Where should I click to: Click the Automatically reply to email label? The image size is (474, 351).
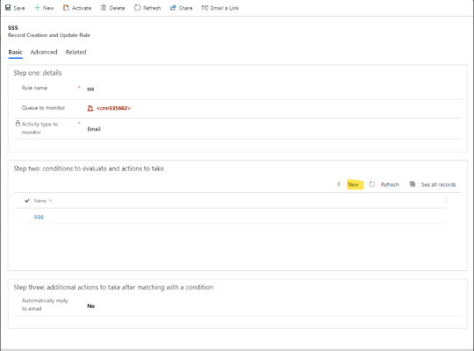pyautogui.click(x=45, y=304)
